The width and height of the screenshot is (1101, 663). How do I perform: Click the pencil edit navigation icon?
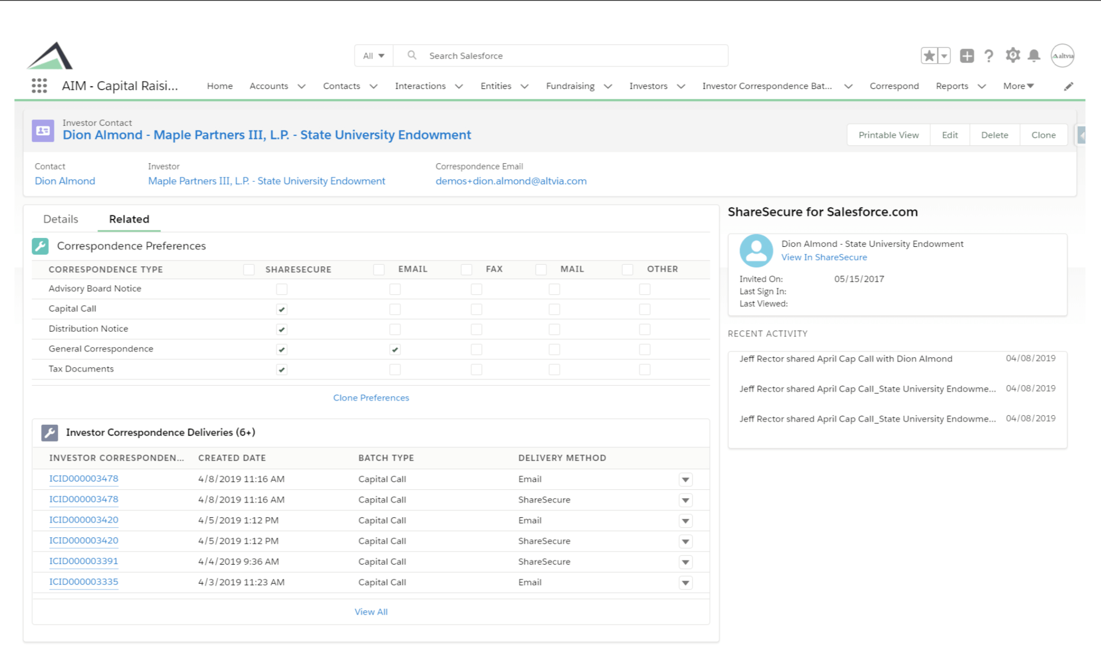pos(1068,86)
